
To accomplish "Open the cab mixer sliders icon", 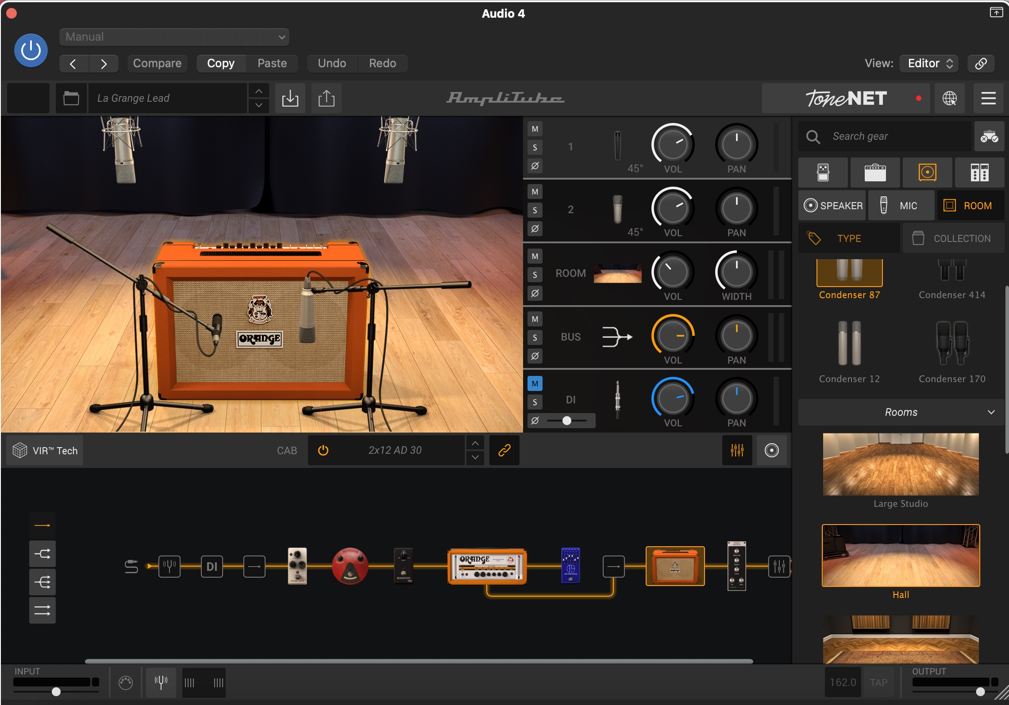I will click(x=737, y=450).
